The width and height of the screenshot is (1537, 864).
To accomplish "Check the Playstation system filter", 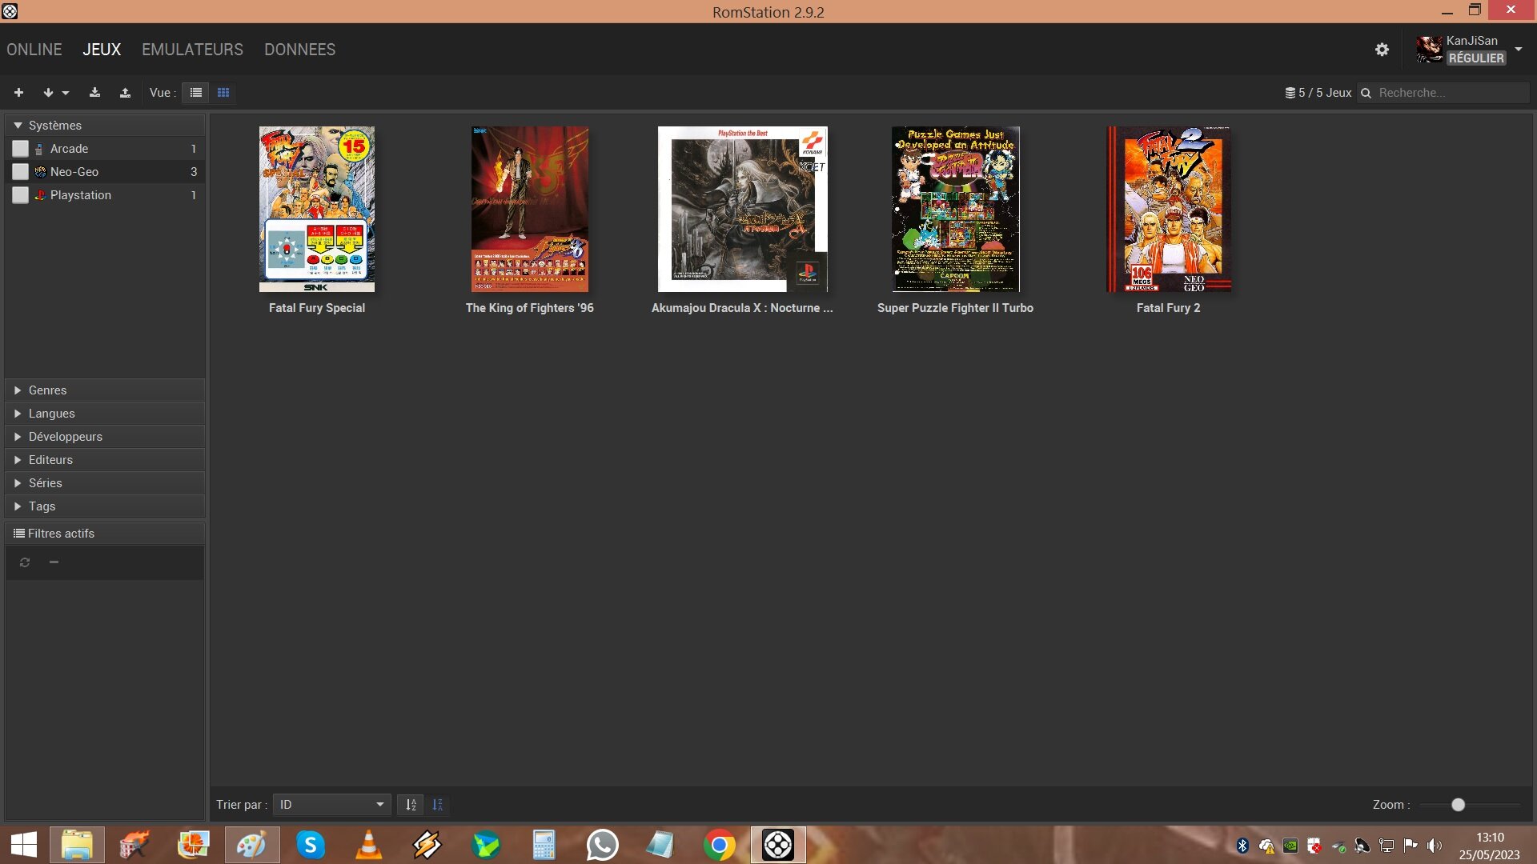I will 21,195.
